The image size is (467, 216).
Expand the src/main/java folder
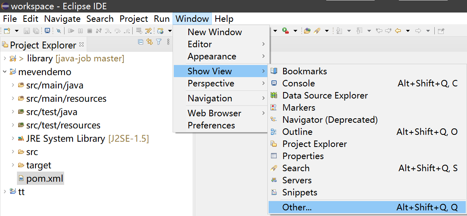pos(13,85)
